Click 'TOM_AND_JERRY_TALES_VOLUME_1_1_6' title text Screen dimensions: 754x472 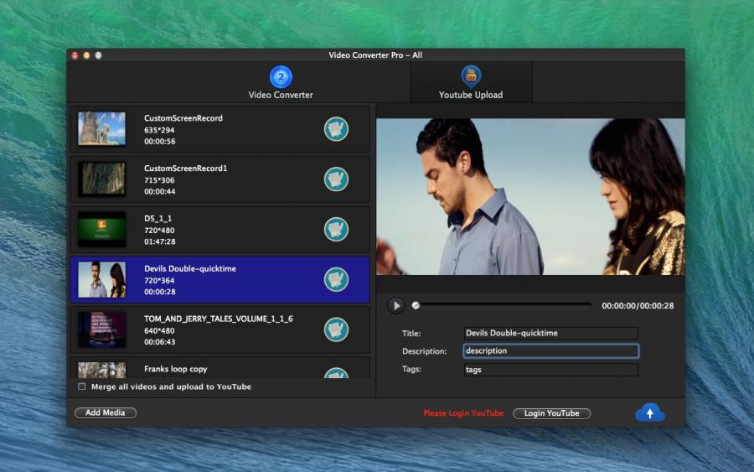219,319
